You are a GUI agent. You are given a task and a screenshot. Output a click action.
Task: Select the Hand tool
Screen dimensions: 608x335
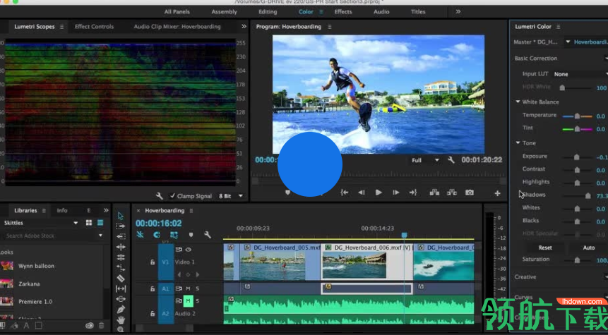[x=121, y=320]
